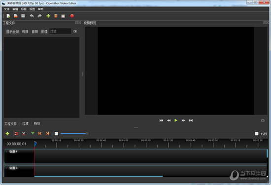This screenshot has height=185, width=271.
Task: Go to the next marker
Action: pyautogui.click(x=47, y=133)
